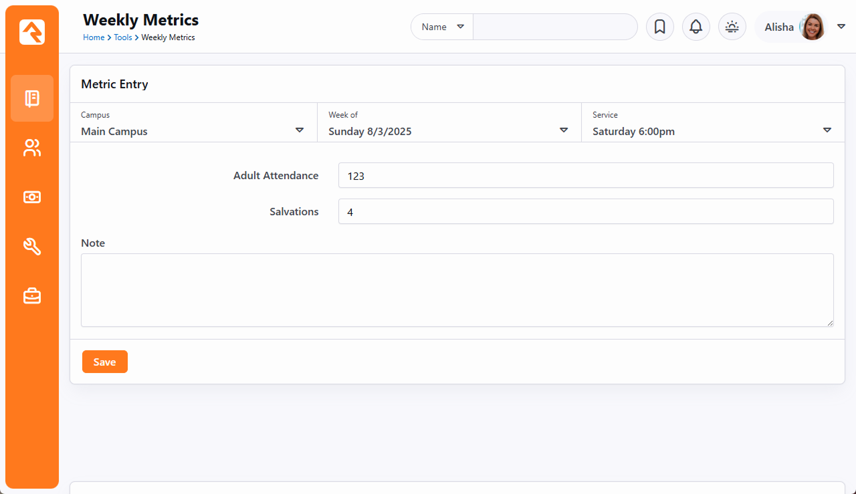Click the Salvations input field
The width and height of the screenshot is (856, 494).
point(585,211)
